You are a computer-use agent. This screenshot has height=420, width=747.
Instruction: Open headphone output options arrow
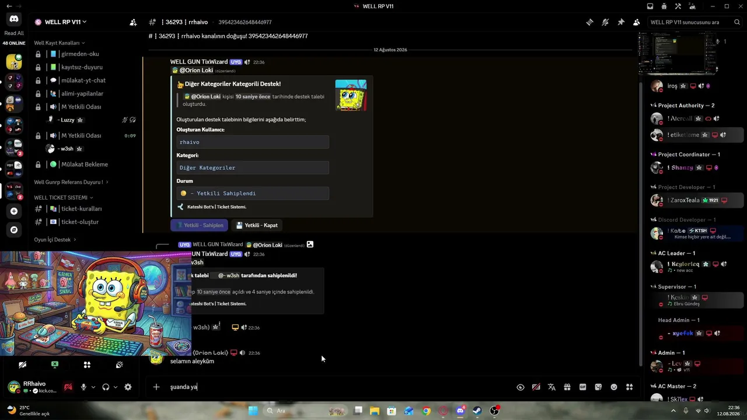[x=116, y=387]
